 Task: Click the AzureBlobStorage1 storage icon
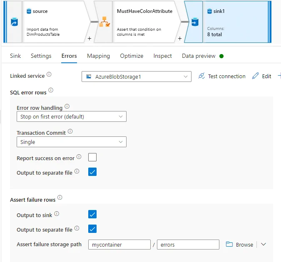point(89,77)
